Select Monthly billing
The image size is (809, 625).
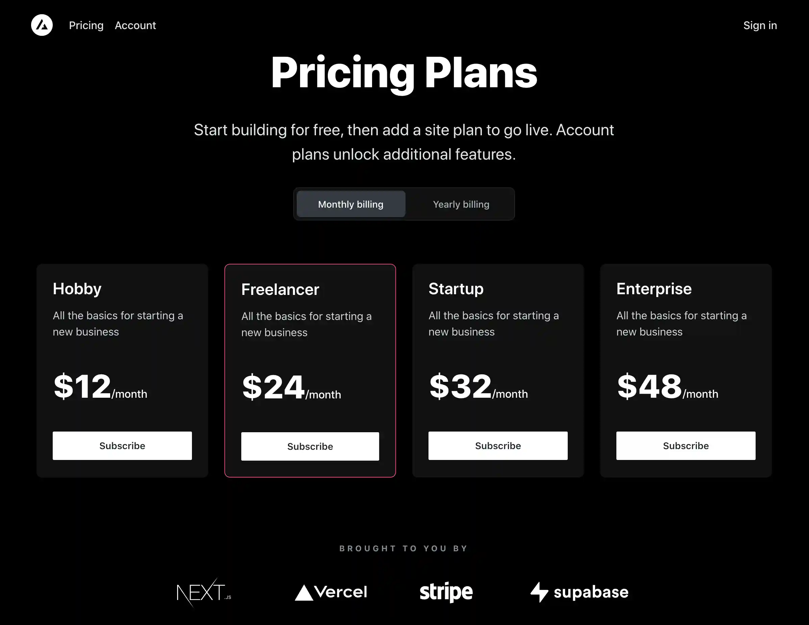pos(350,204)
